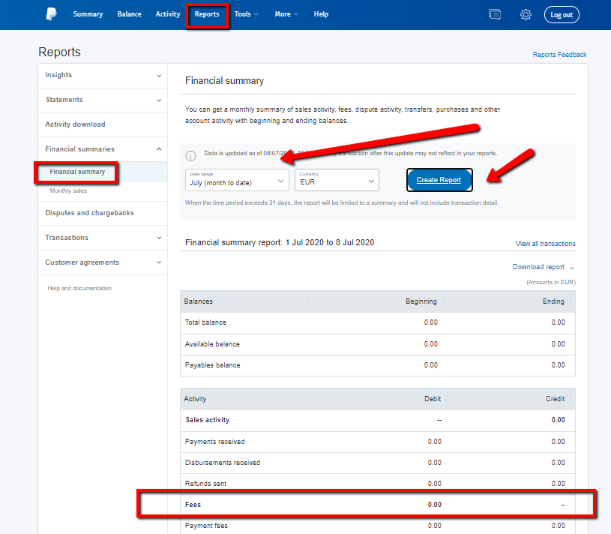This screenshot has height=534, width=611.
Task: Expand the Transactions sidebar section
Action: [103, 238]
